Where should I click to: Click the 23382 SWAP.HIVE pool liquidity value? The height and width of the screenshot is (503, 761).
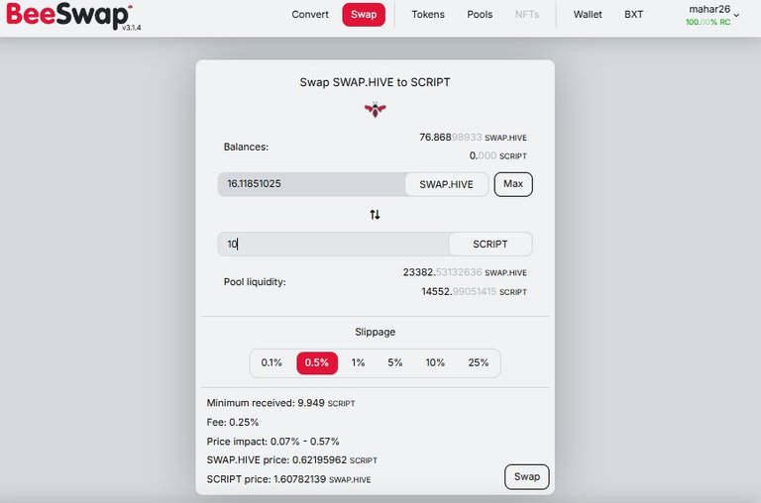point(465,272)
